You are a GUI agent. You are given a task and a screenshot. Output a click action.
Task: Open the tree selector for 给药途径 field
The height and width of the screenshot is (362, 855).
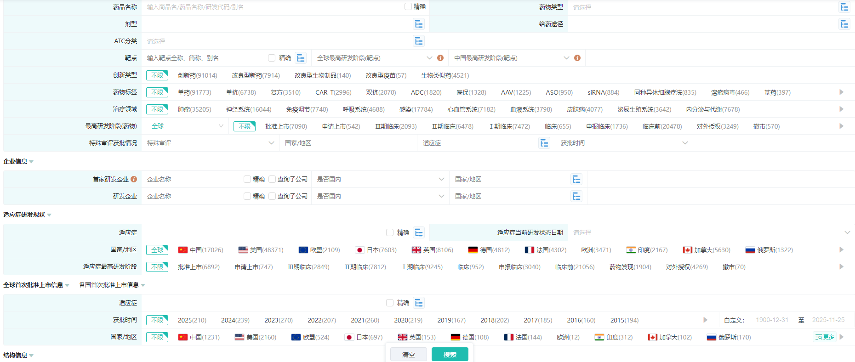pyautogui.click(x=844, y=24)
